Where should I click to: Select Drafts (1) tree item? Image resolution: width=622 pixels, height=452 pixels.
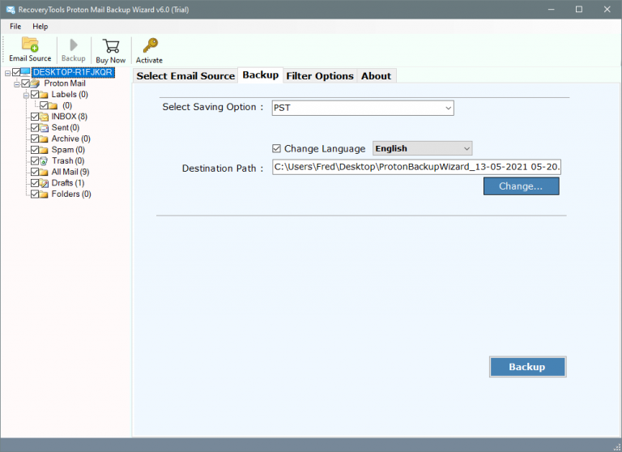click(x=68, y=183)
